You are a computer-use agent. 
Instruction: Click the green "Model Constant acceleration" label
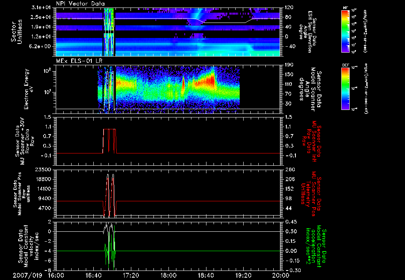point(316,246)
